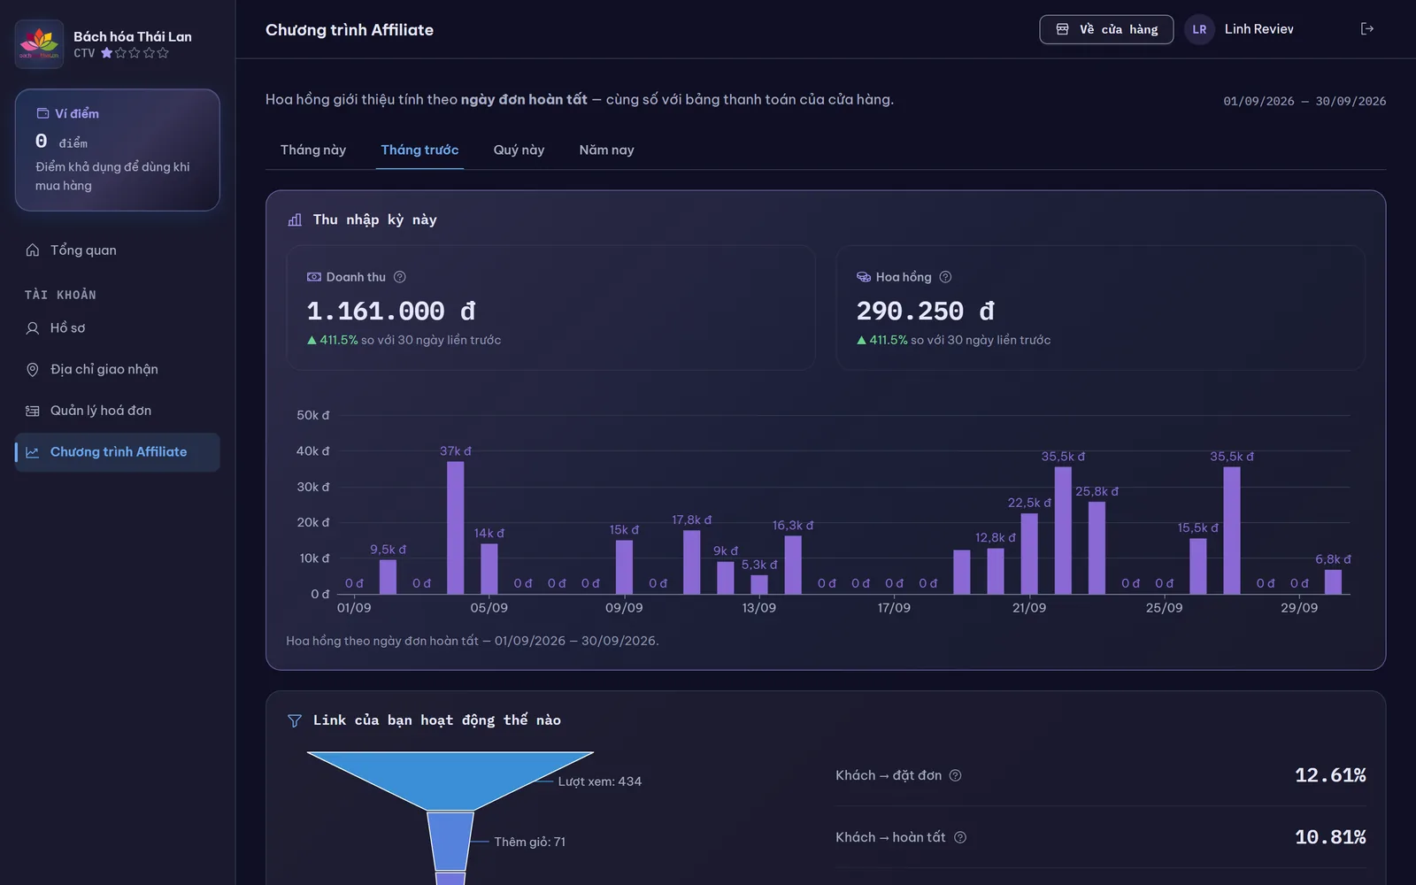
Task: Click the Bách hóa Thái Lan store logo
Action: [39, 43]
